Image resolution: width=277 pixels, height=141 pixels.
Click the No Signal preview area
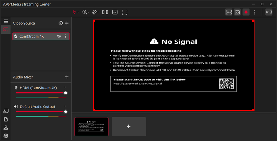click(x=174, y=65)
